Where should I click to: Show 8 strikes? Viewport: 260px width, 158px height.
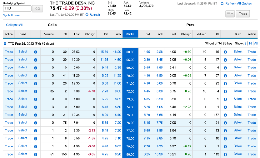[245, 43]
